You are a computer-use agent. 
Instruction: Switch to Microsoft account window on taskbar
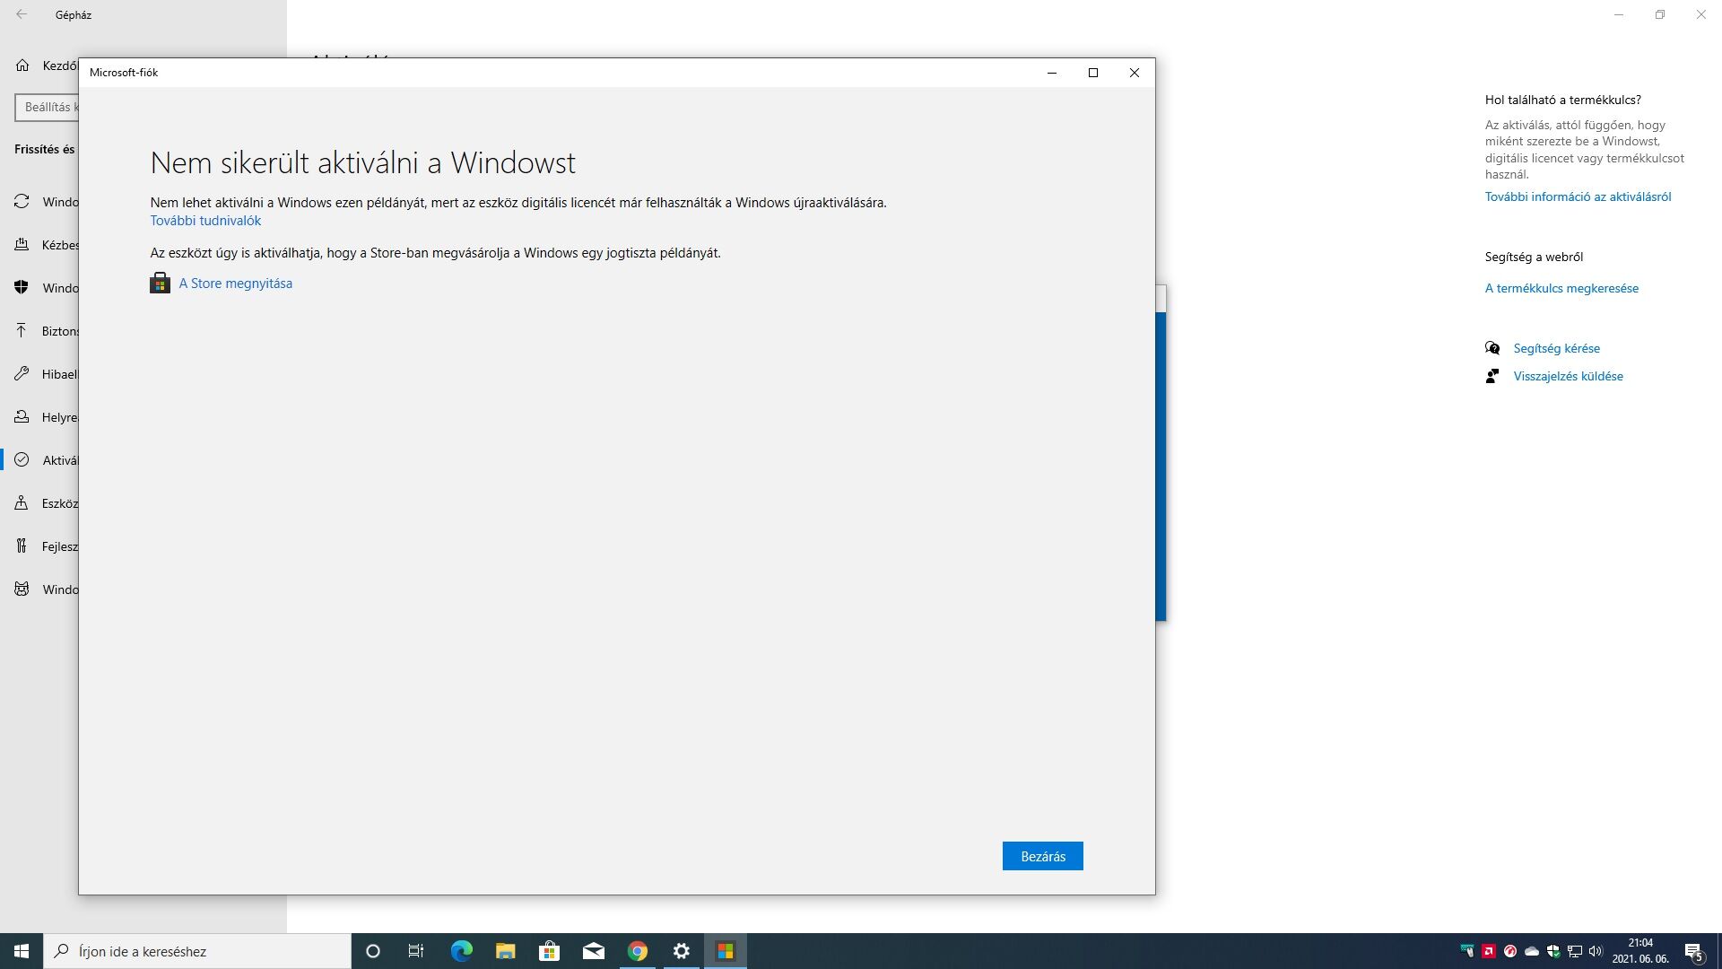coord(726,951)
